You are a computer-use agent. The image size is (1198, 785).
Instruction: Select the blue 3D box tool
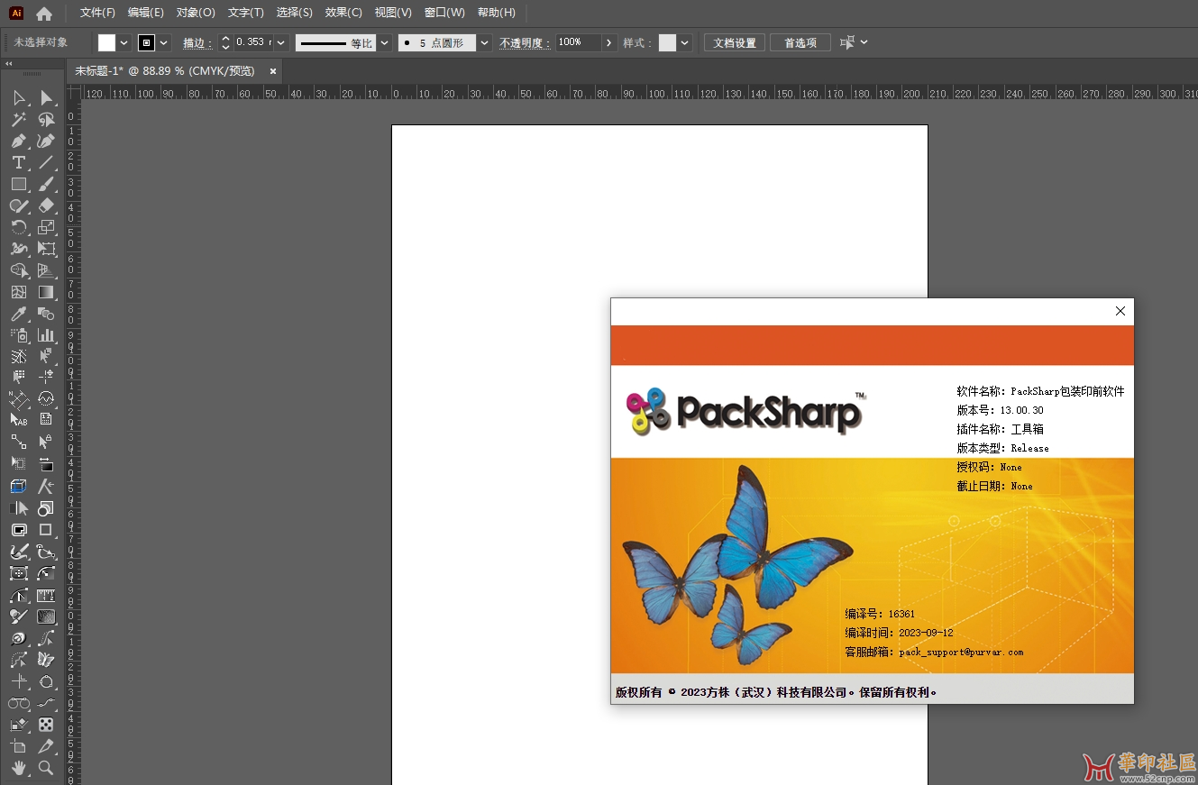[x=19, y=487]
